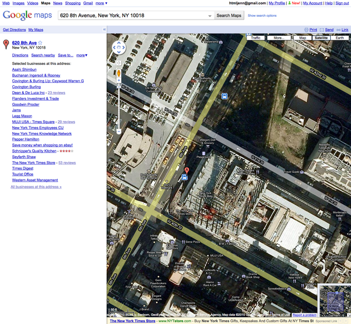Screen dimensions: 351x324
Task: Open My Maps
Action: tap(36, 30)
